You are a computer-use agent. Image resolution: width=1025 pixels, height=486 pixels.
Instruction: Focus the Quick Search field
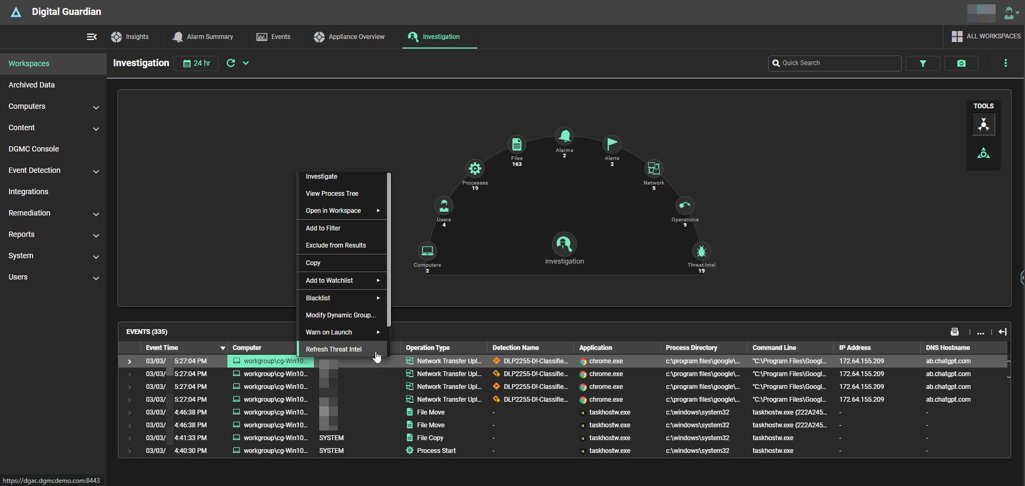834,63
